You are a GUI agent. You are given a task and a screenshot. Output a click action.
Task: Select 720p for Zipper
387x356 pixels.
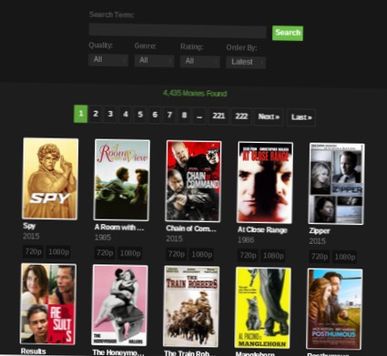click(x=320, y=257)
